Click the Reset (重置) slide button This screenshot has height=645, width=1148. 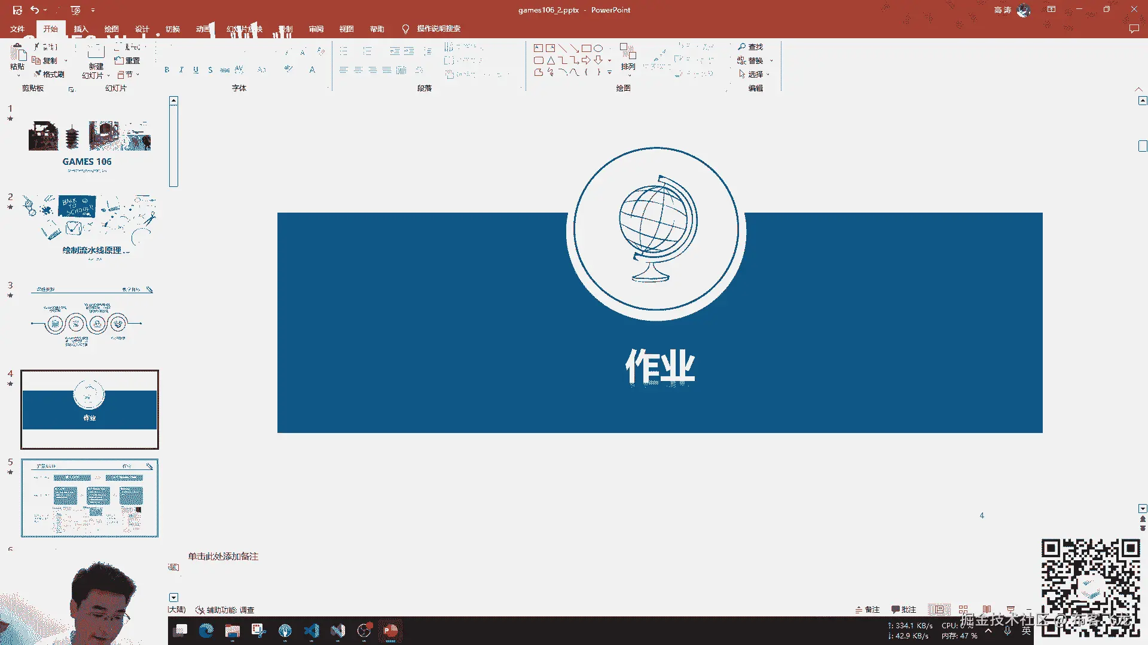pos(127,60)
